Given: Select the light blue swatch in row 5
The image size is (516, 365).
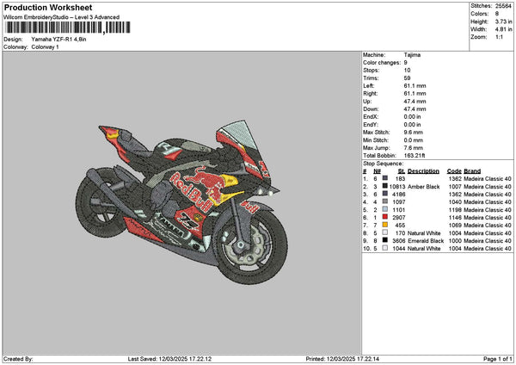Looking at the screenshot, I should tap(385, 209).
